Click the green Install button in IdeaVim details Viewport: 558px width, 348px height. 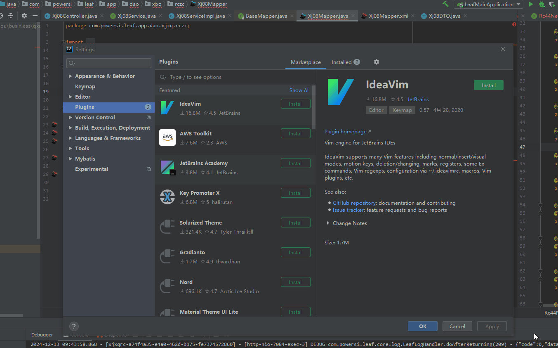(x=489, y=85)
